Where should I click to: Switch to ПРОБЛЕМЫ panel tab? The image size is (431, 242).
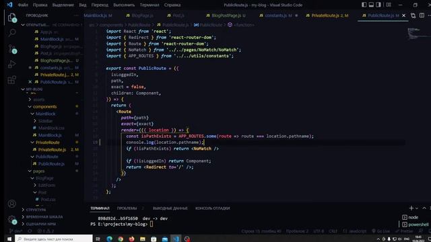127,208
